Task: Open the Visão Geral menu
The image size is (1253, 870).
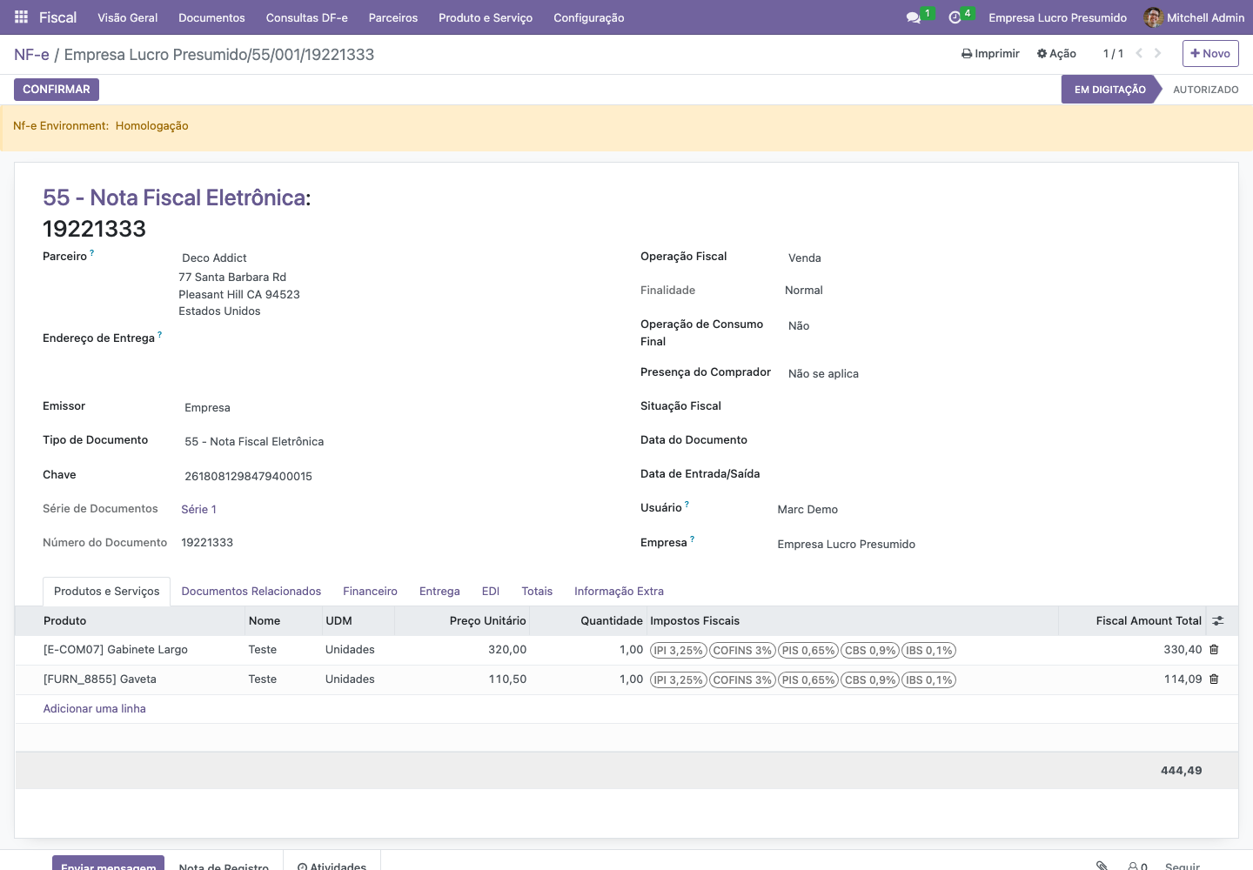Action: coord(128,17)
